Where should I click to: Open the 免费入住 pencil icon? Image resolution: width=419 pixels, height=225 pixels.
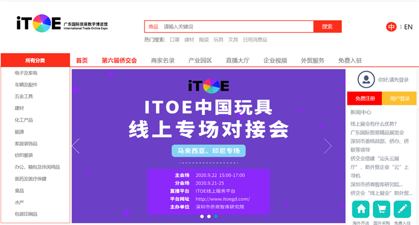click(402, 209)
